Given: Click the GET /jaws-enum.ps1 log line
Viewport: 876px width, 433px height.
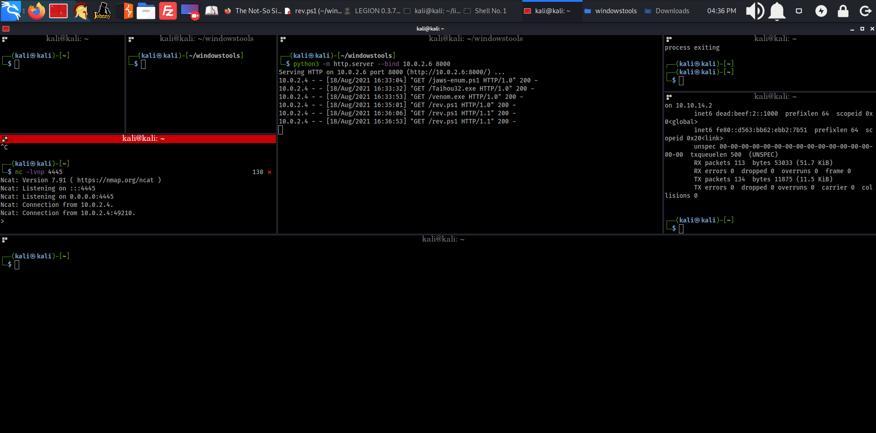Looking at the screenshot, I should 408,80.
